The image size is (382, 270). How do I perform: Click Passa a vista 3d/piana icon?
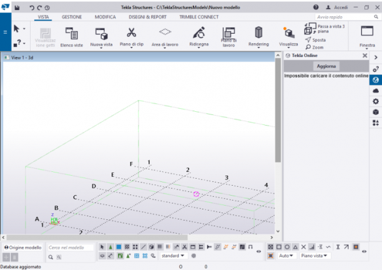(x=310, y=29)
